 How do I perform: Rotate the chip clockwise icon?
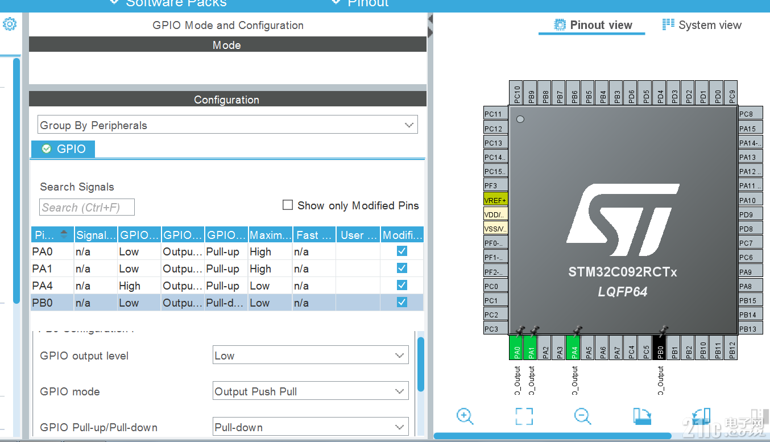641,416
